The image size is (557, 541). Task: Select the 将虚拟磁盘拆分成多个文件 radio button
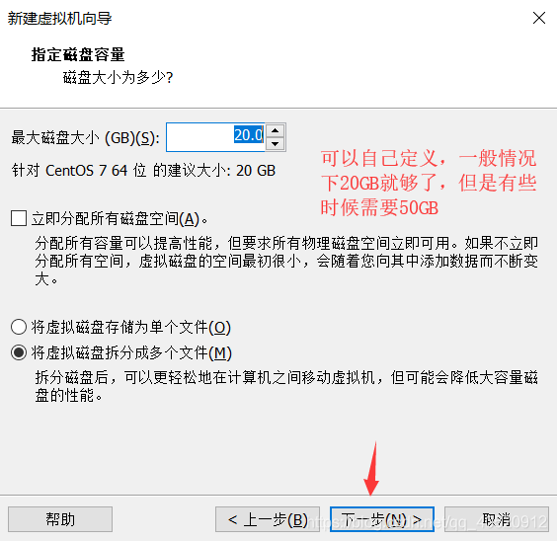[x=19, y=352]
